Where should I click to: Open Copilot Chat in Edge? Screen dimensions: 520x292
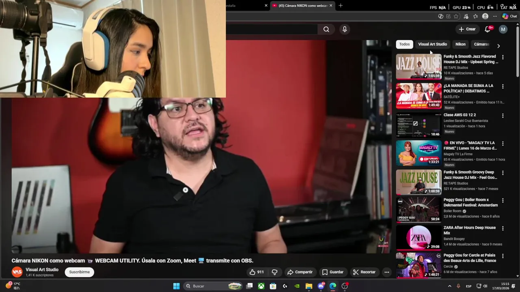(509, 17)
